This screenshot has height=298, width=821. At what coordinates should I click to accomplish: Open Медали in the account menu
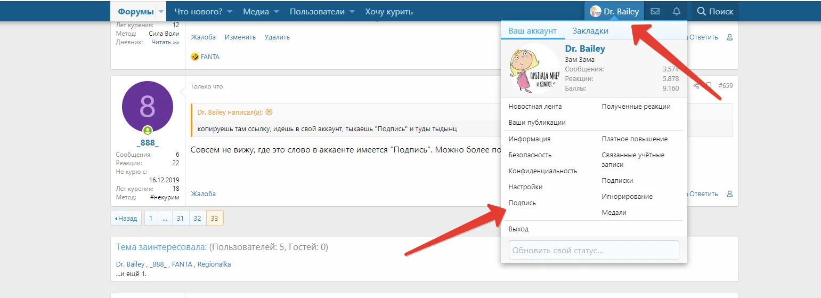614,212
